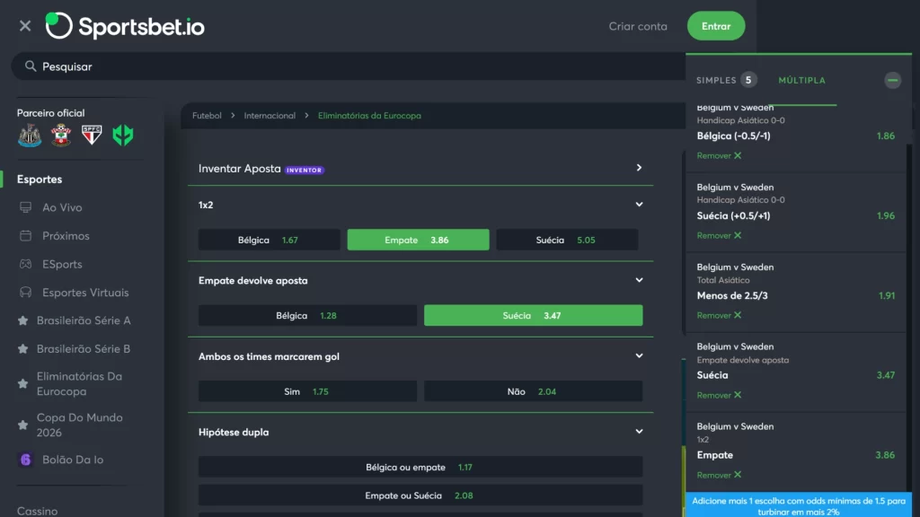Open the Newcastle partner club badge
This screenshot has height=517, width=920.
[x=30, y=136]
